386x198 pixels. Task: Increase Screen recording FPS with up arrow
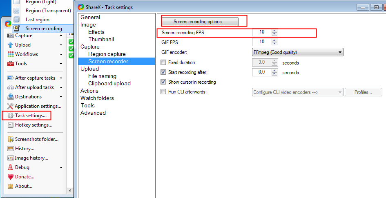274,31
